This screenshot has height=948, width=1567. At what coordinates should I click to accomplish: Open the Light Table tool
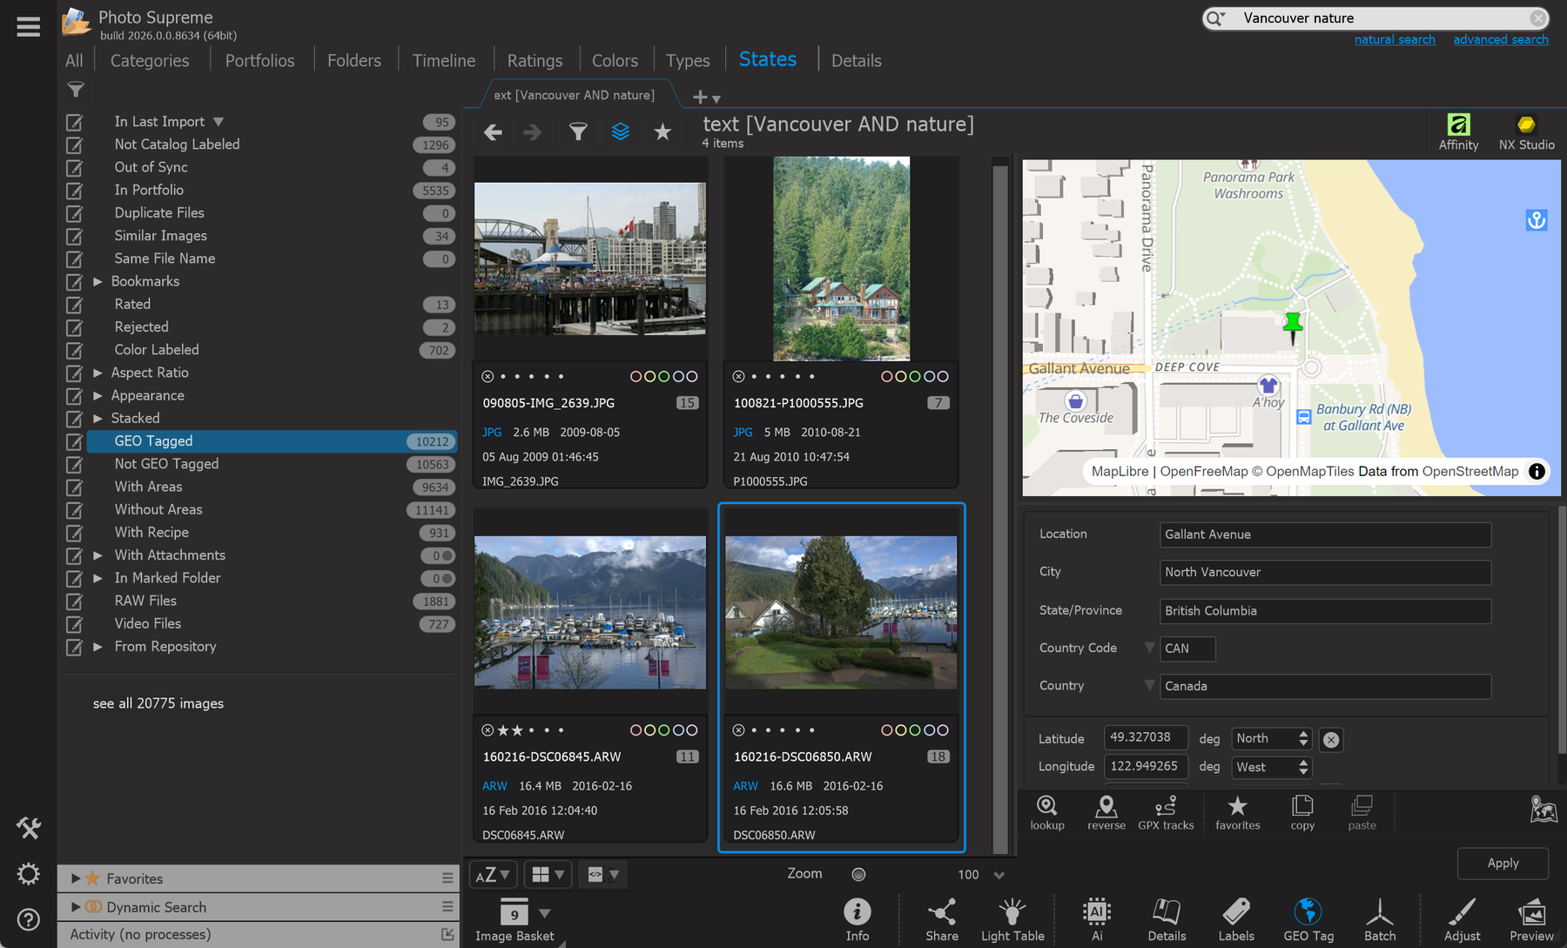(x=1012, y=920)
